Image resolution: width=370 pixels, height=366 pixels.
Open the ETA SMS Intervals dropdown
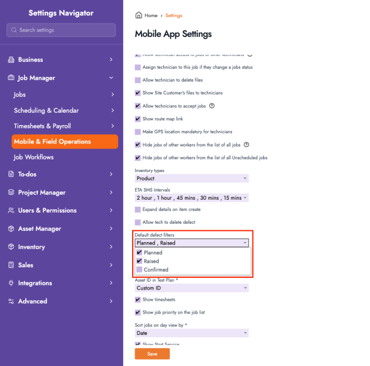[x=191, y=198]
